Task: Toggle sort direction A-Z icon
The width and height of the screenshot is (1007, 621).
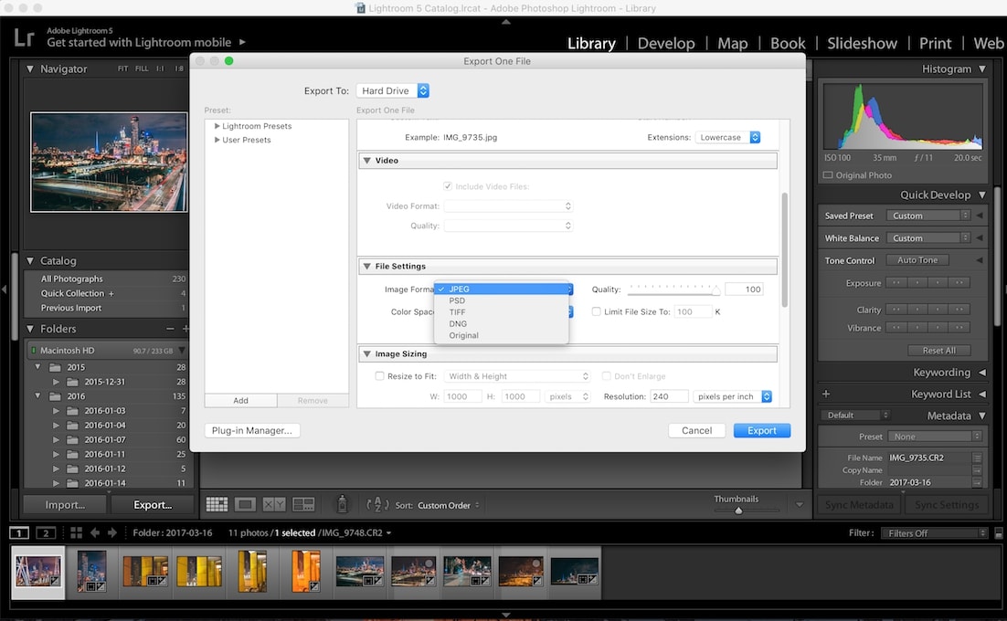Action: coord(377,505)
